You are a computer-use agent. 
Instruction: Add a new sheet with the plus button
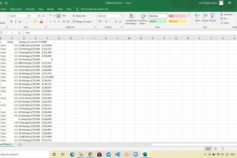20,144
